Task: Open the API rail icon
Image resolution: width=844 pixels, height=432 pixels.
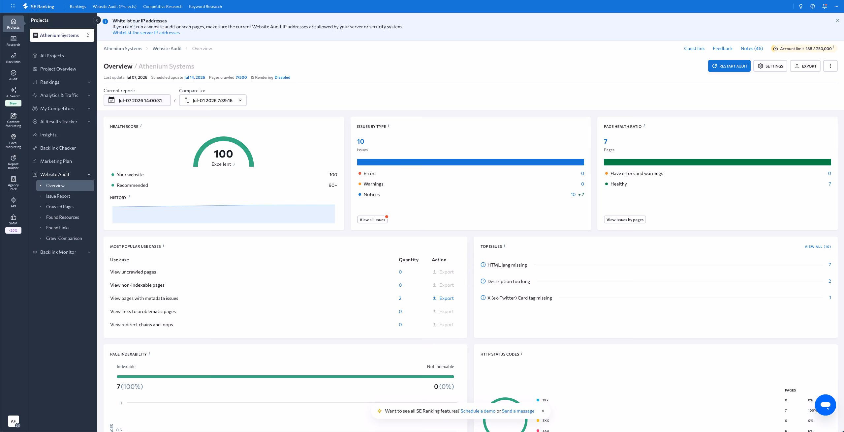Action: pyautogui.click(x=13, y=202)
